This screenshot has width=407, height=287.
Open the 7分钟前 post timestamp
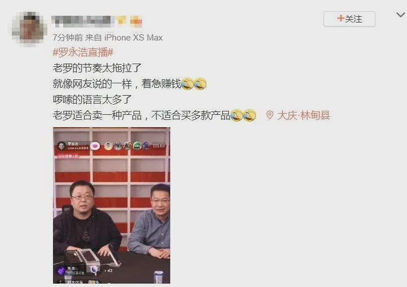[68, 38]
